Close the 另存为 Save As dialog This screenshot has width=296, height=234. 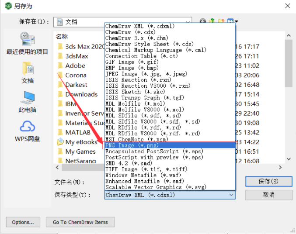click(288, 6)
